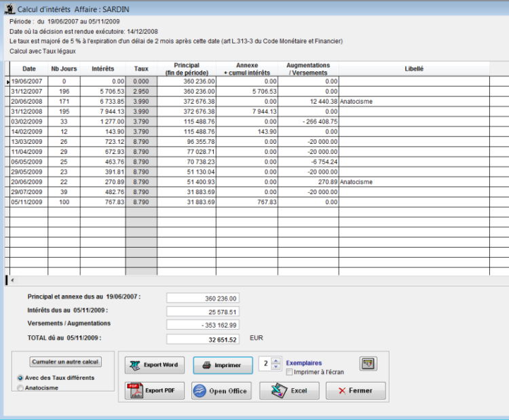Click the app icon in the title bar
This screenshot has width=509, height=420.
pos(9,10)
